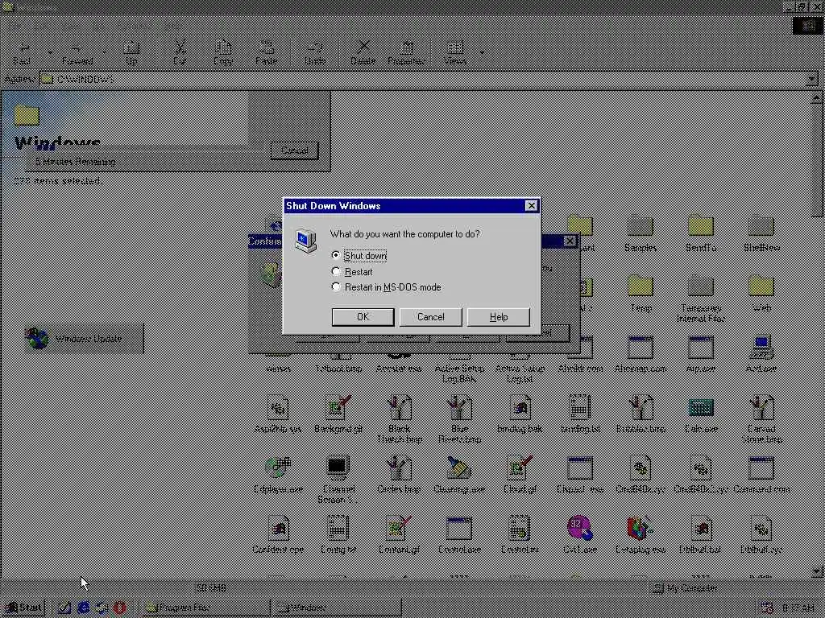The width and height of the screenshot is (825, 618).
Task: Select the Circles.bmp file
Action: point(400,476)
